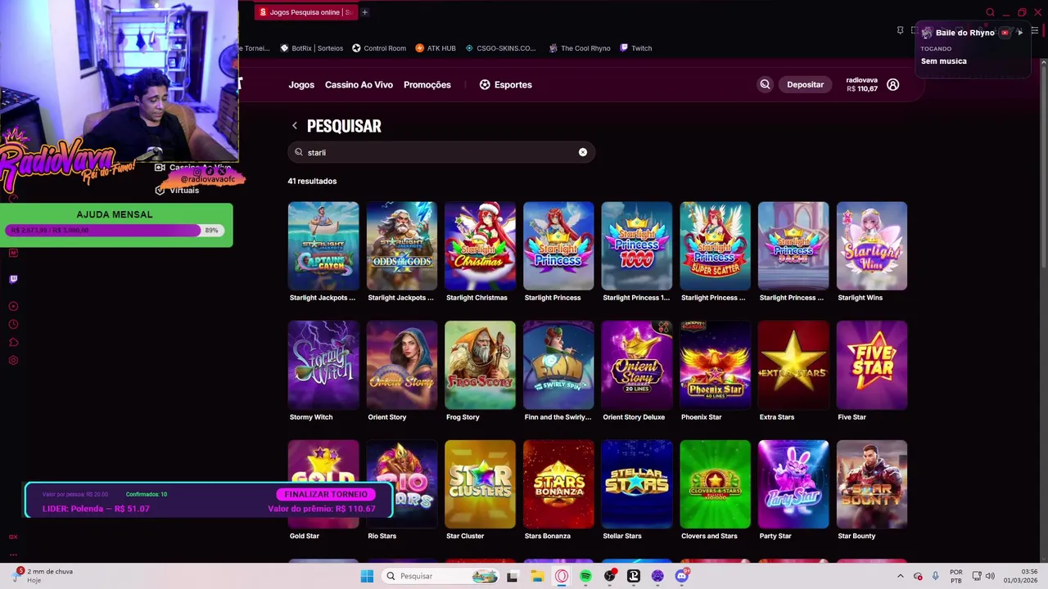Open Starlight Princess game thumbnail
The image size is (1048, 589).
point(558,245)
